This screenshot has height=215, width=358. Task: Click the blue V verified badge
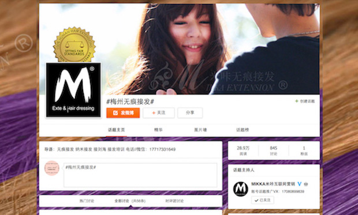click(299, 184)
